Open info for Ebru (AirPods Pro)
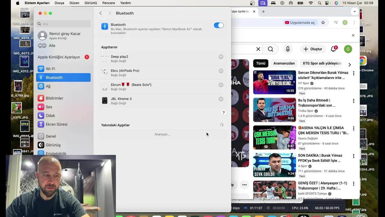 221,71
